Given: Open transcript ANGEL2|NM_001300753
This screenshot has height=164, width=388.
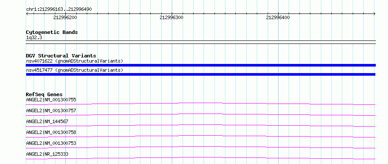Looking at the screenshot, I should pos(51,143).
